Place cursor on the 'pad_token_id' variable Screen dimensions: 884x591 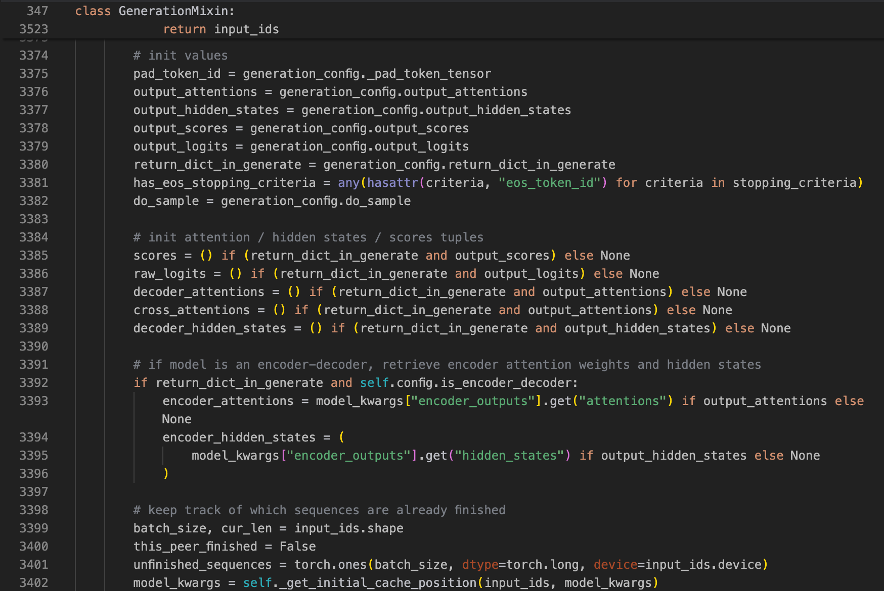click(x=177, y=74)
